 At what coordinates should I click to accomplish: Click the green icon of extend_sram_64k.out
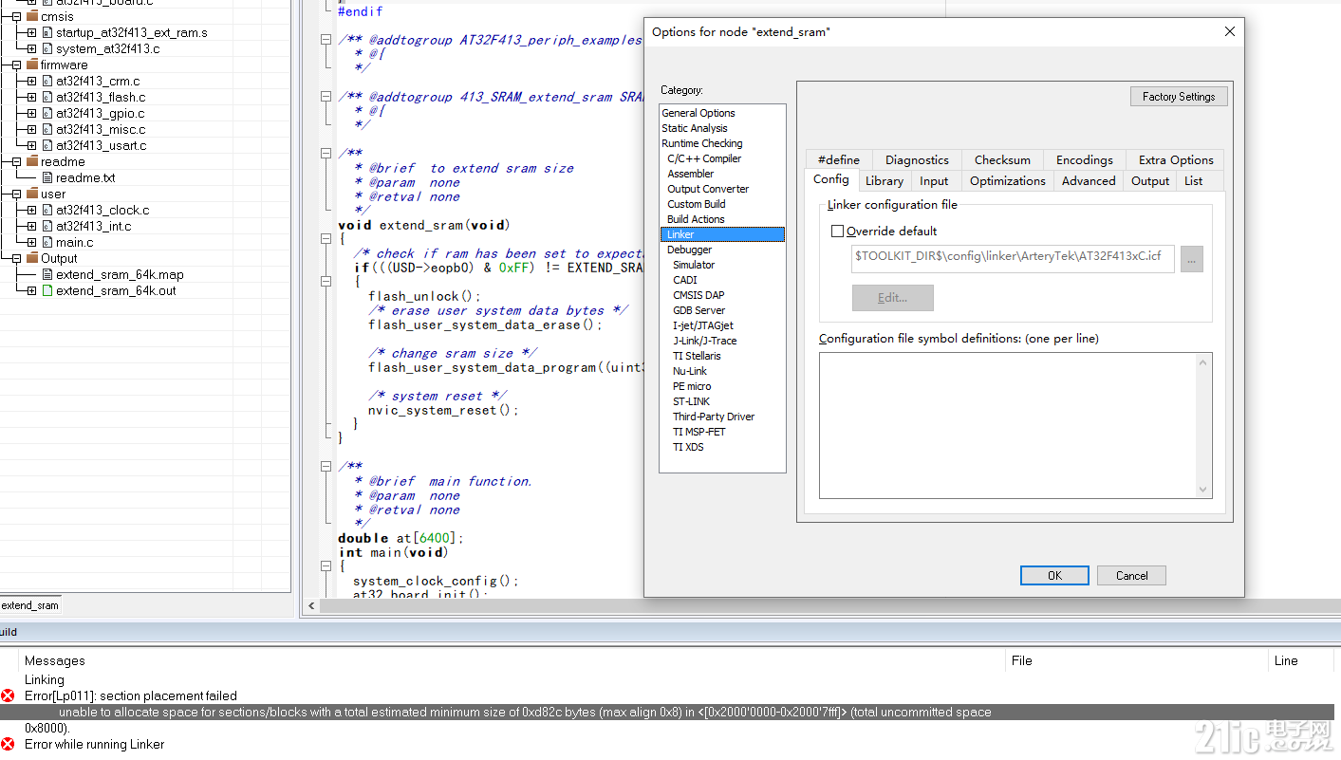(47, 290)
